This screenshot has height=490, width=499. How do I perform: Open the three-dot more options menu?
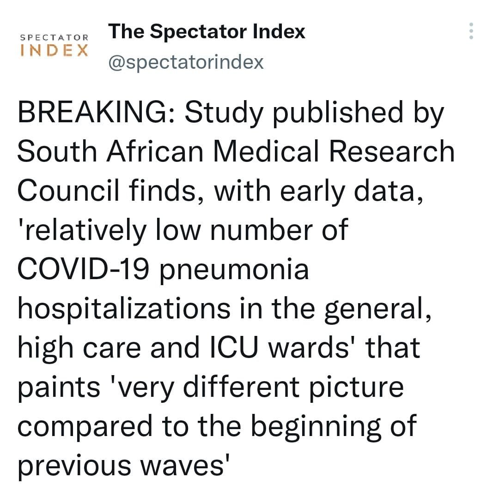(x=471, y=31)
